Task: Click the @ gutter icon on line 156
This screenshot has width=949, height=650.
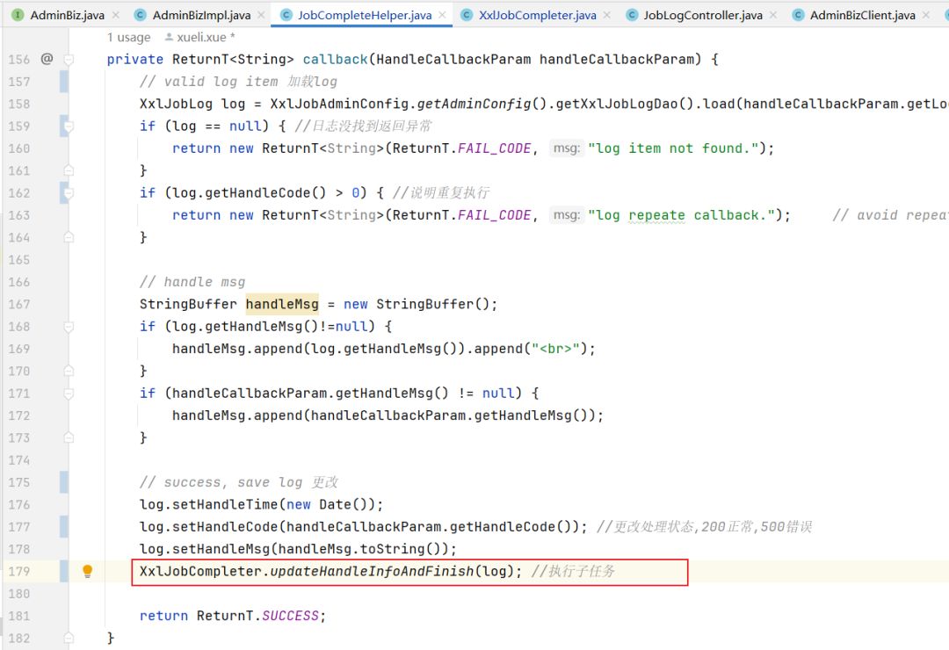Action: click(47, 59)
